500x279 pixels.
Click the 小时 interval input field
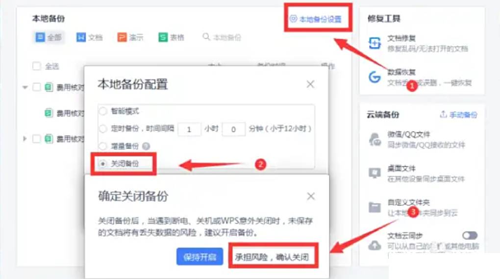click(189, 129)
